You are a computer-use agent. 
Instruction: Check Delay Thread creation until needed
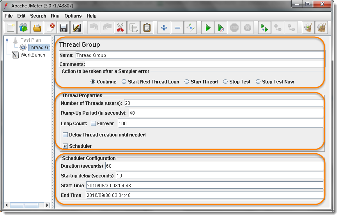65,135
